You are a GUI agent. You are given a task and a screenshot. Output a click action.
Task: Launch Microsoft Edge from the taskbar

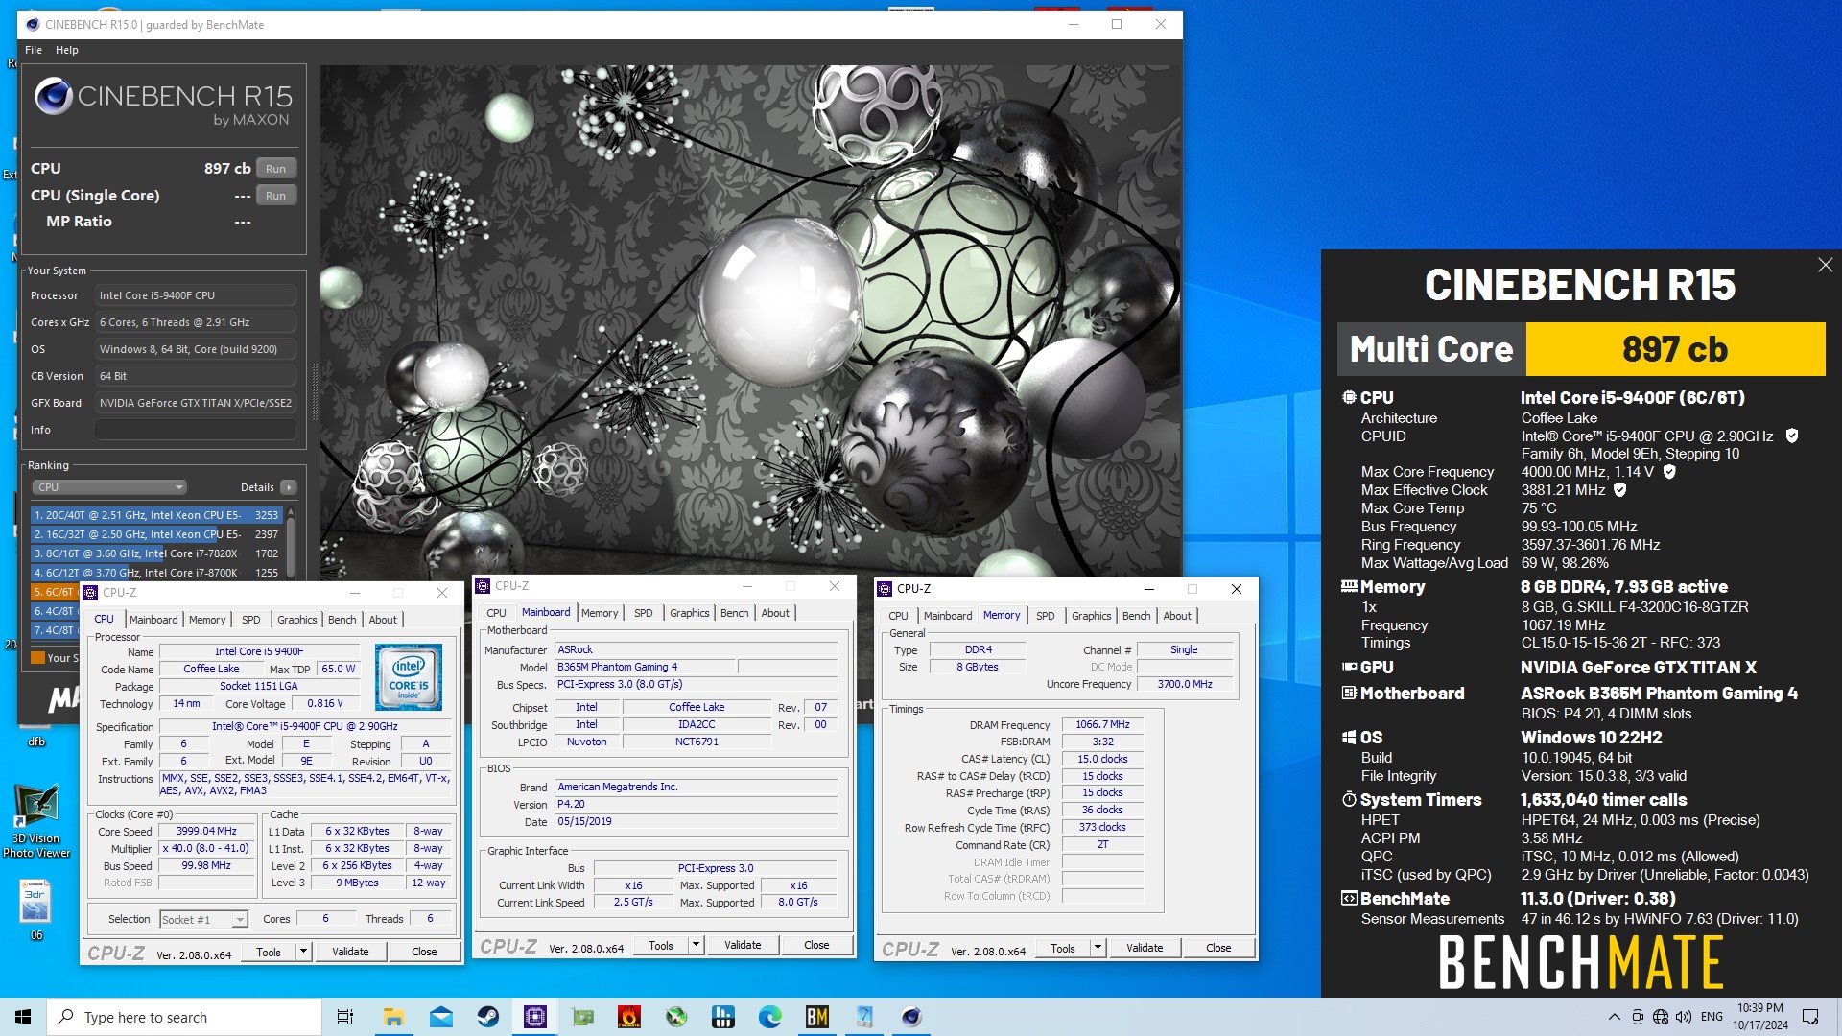click(770, 1017)
